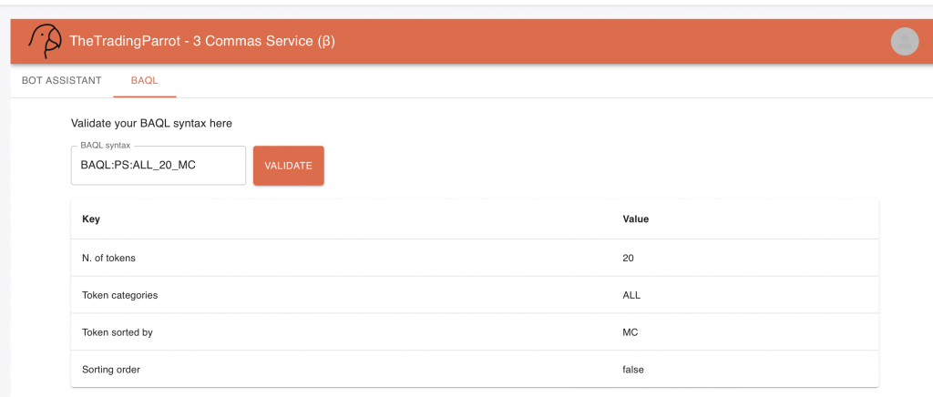Click the small 'BAQL syntax' field label
The image size is (933, 397).
pyautogui.click(x=106, y=146)
